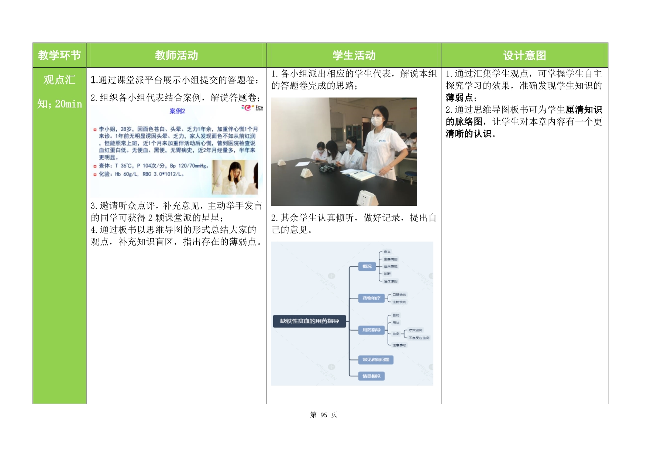Click the woman's photo inside the case slide
The height and width of the screenshot is (458, 647).
235,177
